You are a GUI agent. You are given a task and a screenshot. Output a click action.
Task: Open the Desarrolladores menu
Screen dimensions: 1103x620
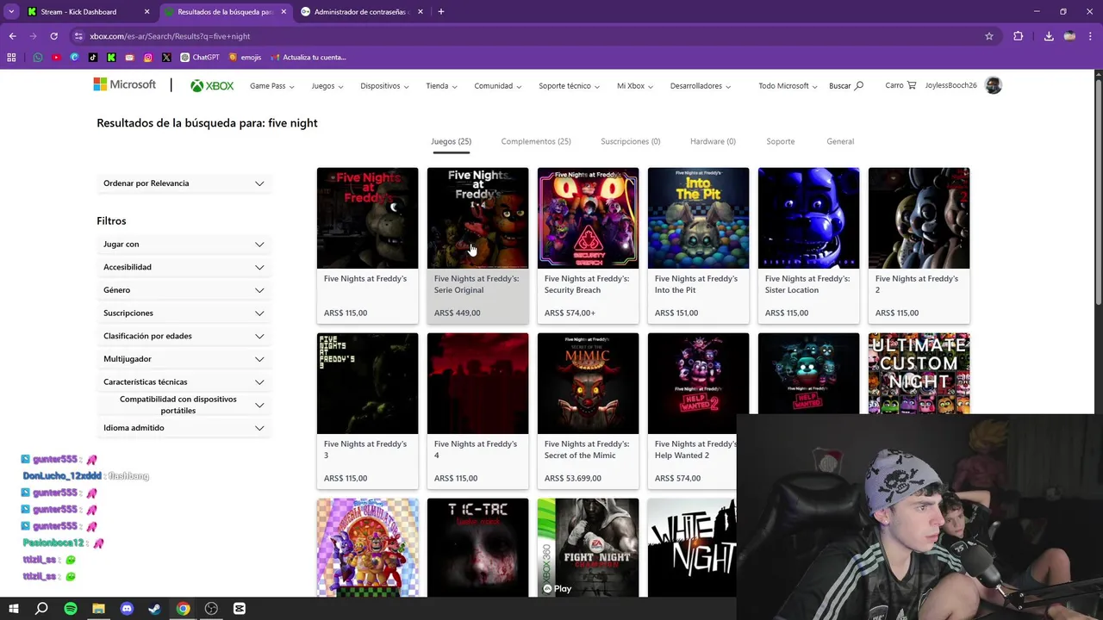click(701, 86)
